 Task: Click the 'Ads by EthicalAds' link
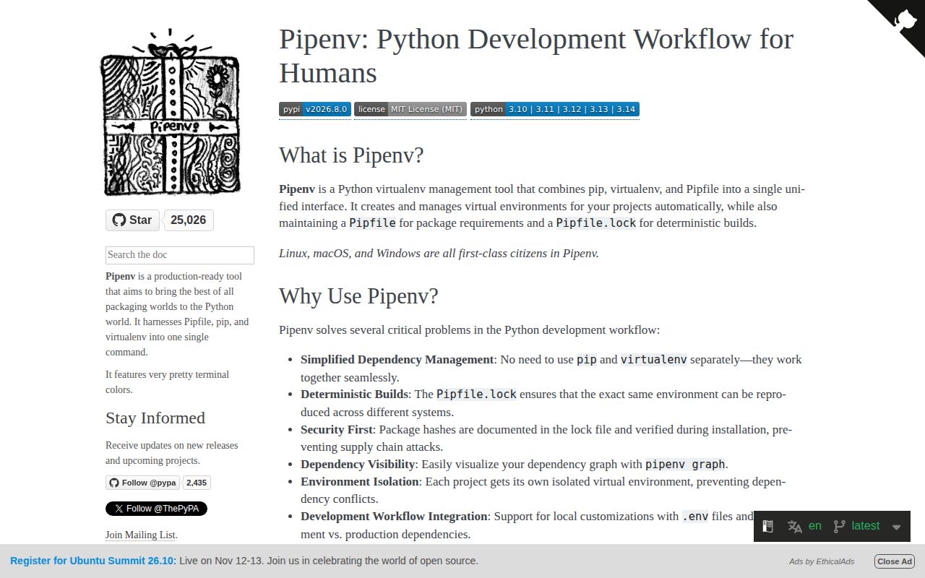point(821,561)
